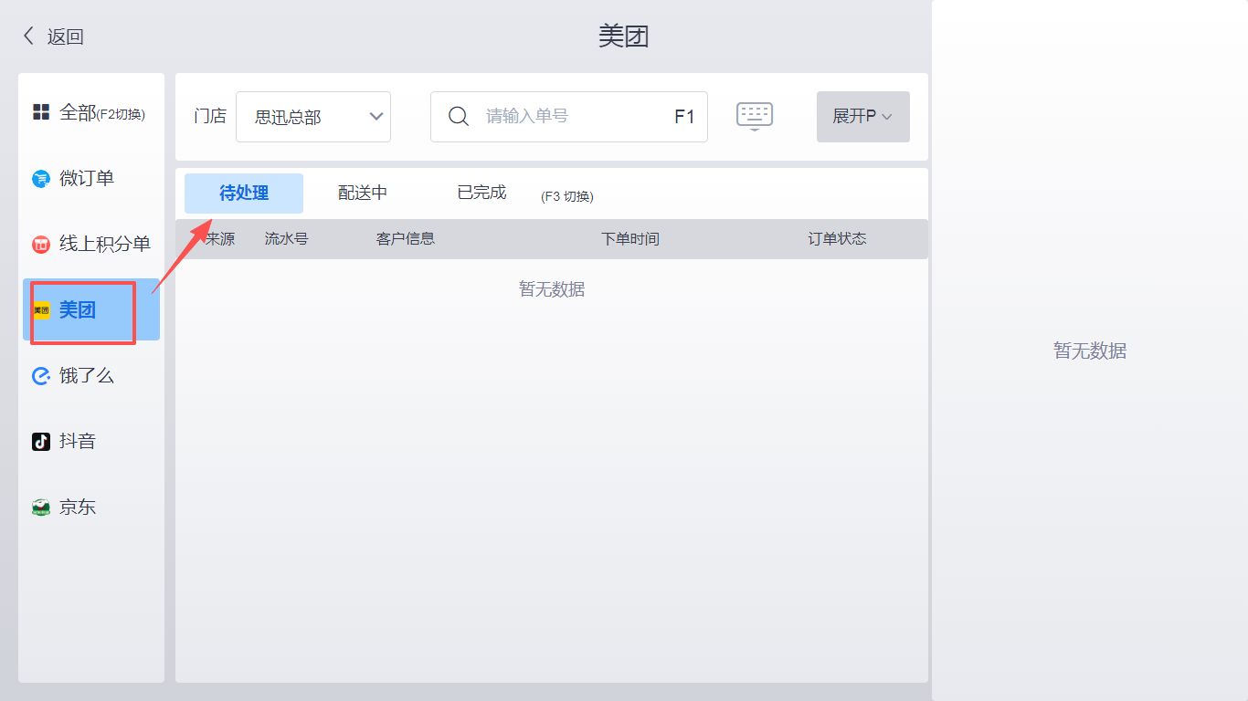1248x701 pixels.
Task: Click the 下单时间 column header
Action: coord(629,239)
